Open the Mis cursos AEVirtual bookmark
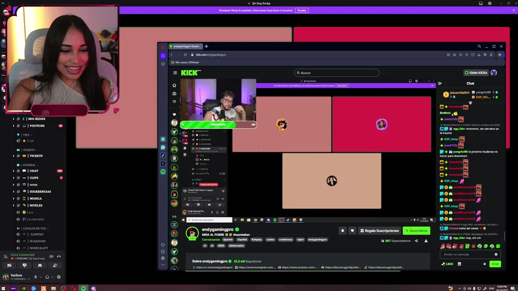The height and width of the screenshot is (291, 518). pos(185,62)
